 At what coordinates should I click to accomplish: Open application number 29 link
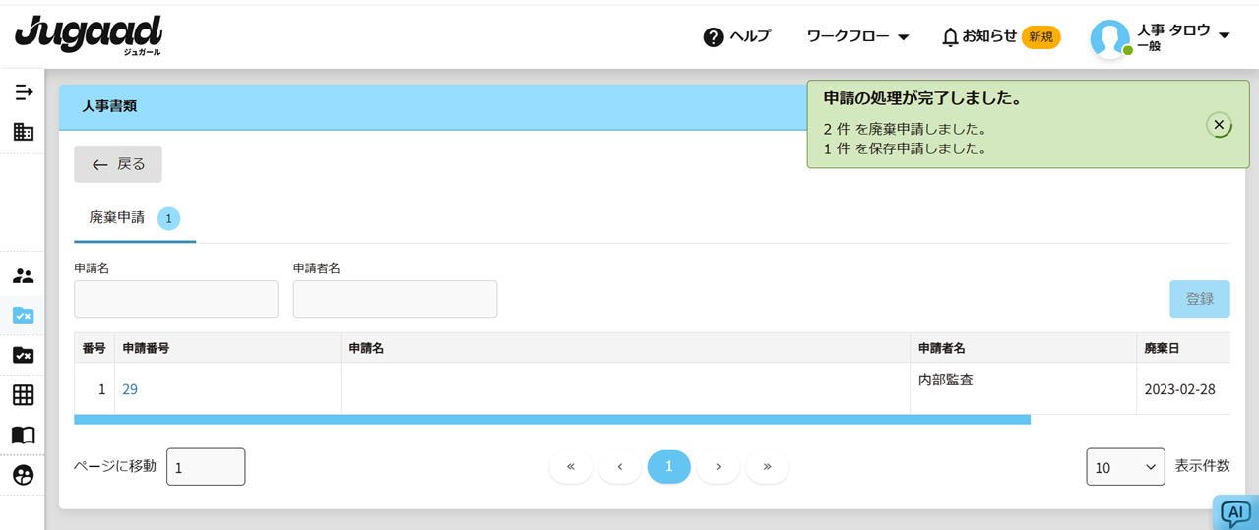(x=130, y=389)
